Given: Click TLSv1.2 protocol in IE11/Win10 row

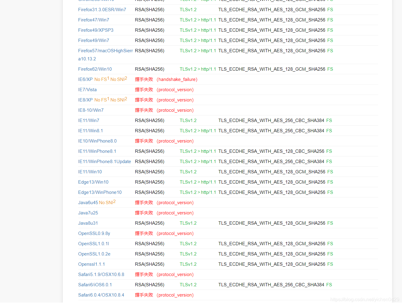Looking at the screenshot, I should [x=188, y=172].
